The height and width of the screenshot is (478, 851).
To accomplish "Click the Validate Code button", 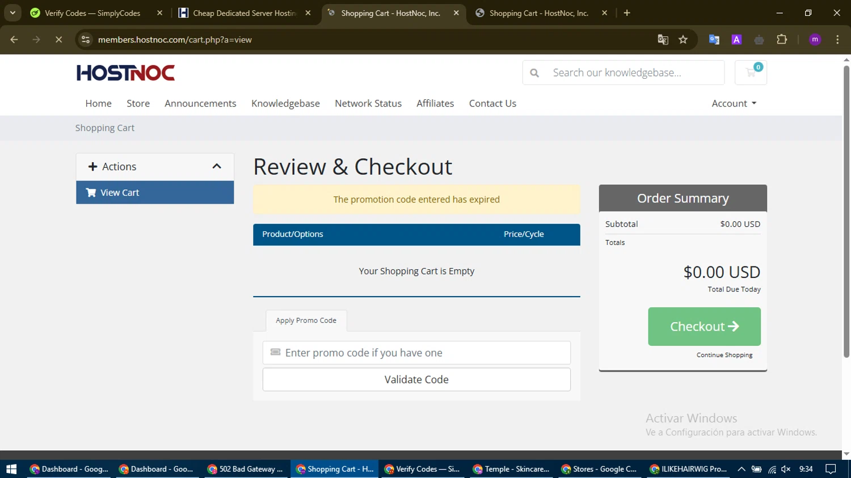I will pyautogui.click(x=416, y=379).
